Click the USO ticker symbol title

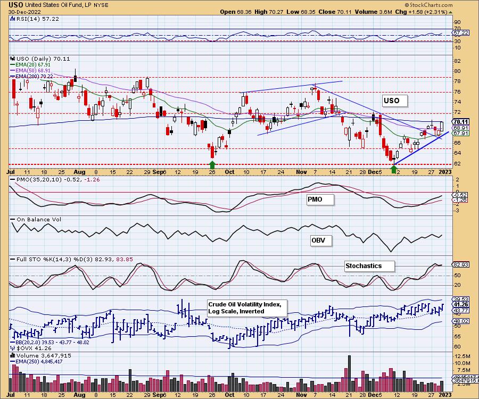[15, 5]
